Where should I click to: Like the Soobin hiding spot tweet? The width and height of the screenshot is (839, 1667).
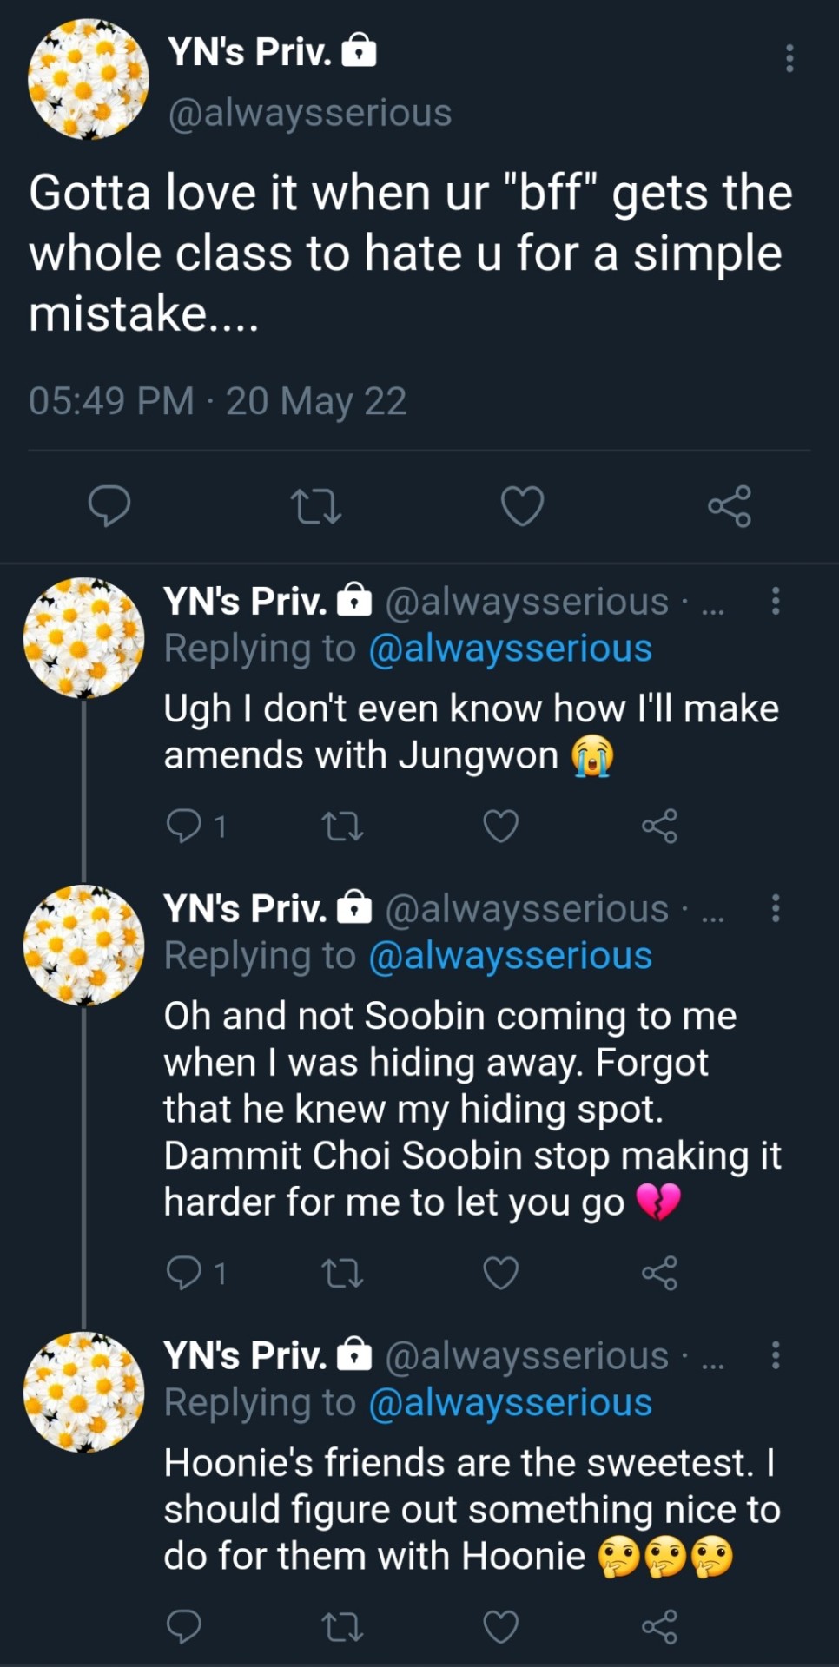pos(500,1273)
